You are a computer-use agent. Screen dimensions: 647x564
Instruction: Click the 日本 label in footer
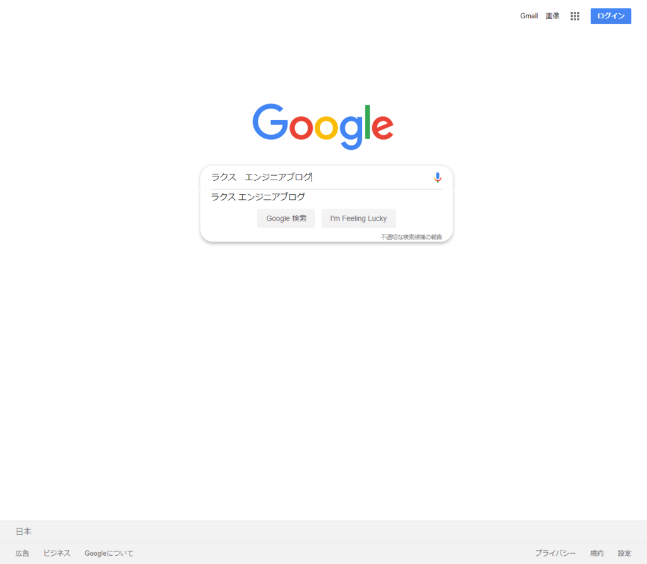point(23,531)
